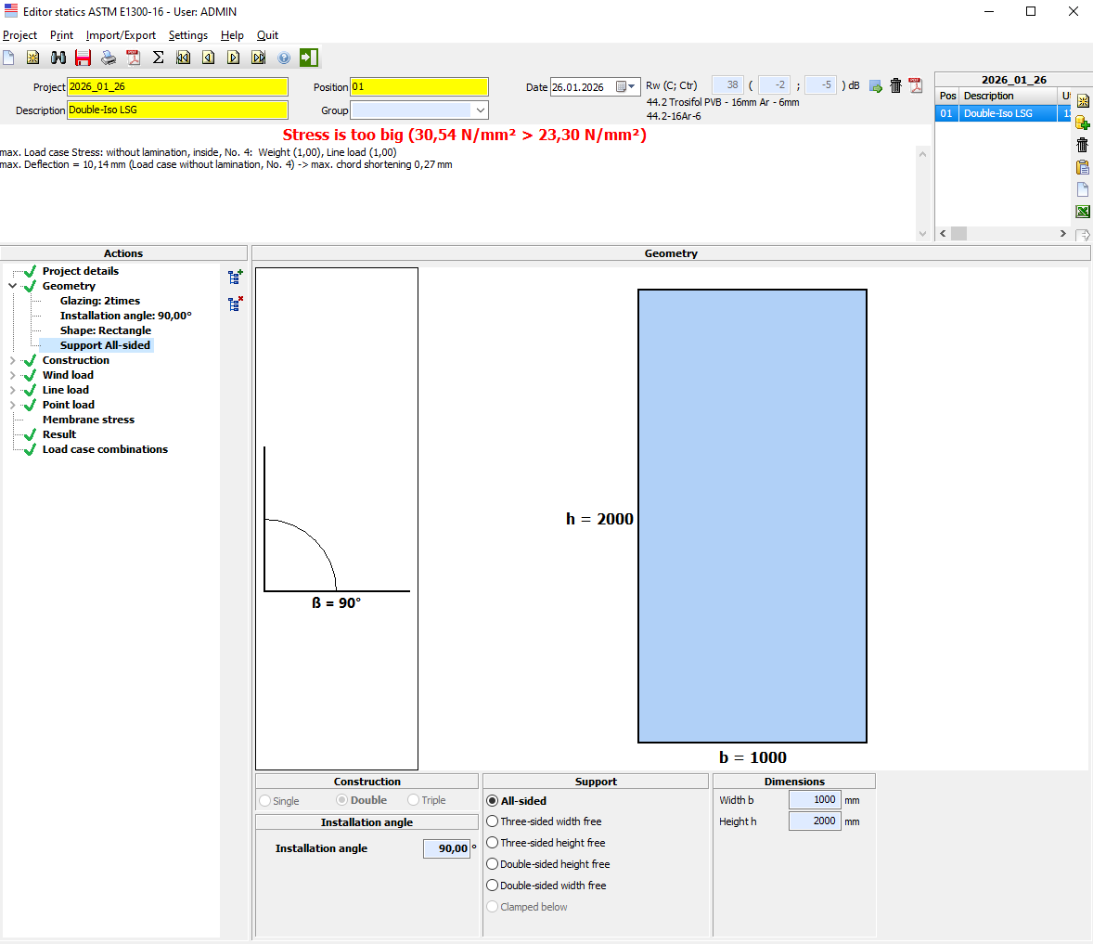
Task: Click the printer icon in toolbar
Action: pyautogui.click(x=109, y=58)
